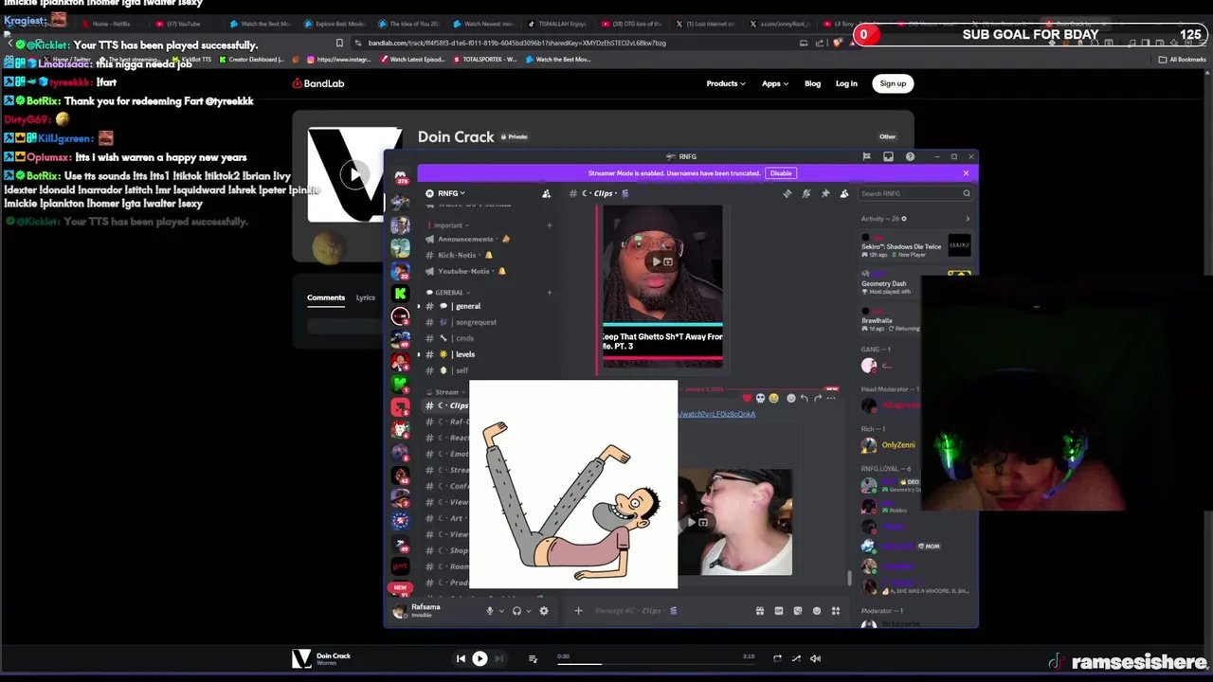1213x682 pixels.
Task: Open the emoji picker in message bar
Action: [x=816, y=611]
